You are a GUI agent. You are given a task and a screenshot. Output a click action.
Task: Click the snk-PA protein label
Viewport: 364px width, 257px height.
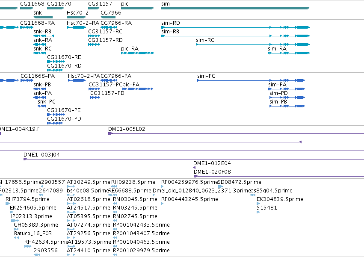[42, 93]
